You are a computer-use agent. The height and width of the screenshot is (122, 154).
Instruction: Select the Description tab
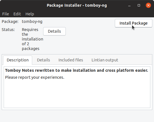click(x=18, y=60)
